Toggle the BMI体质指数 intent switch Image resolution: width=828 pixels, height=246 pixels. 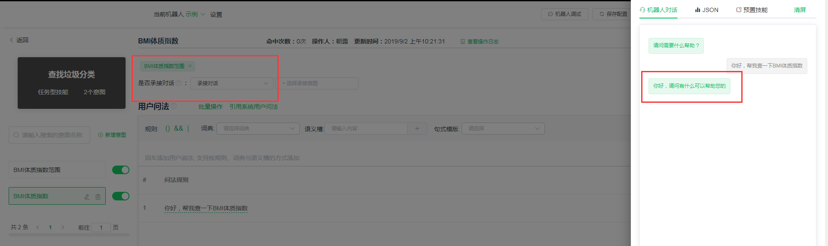[x=121, y=196]
